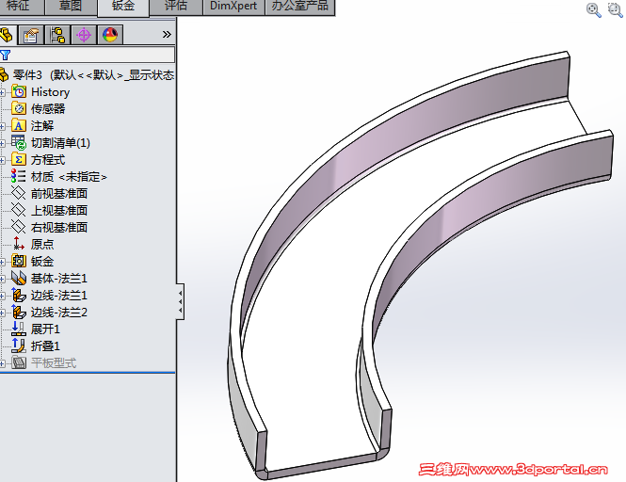Select the 传感器 sensors icon
The height and width of the screenshot is (482, 626).
tap(19, 108)
